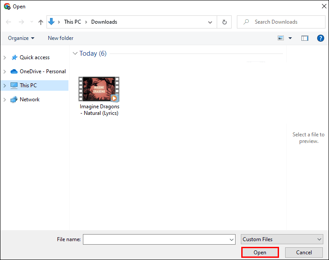Expand the address bar history dropdown
This screenshot has height=260, width=329.
[210, 22]
